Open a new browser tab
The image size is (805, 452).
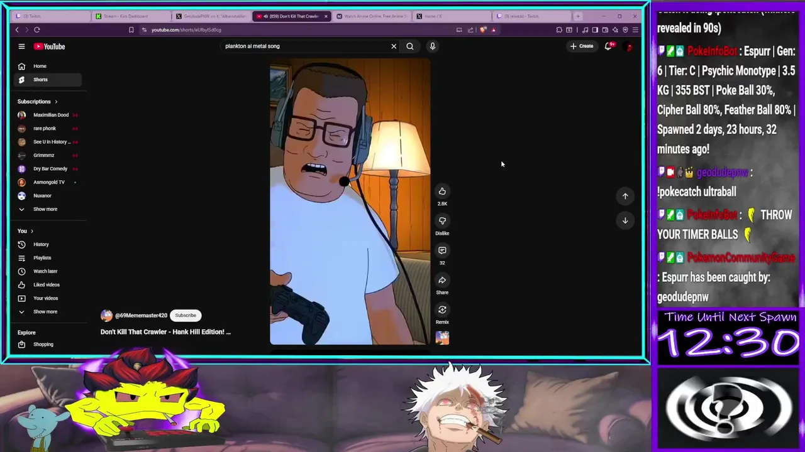point(579,16)
